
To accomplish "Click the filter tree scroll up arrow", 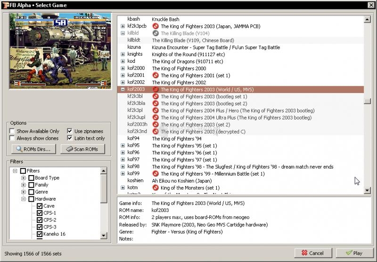I will click(104, 171).
